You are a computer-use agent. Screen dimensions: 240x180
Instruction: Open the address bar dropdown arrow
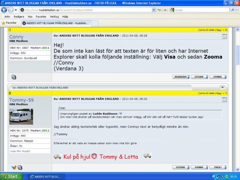(154, 10)
